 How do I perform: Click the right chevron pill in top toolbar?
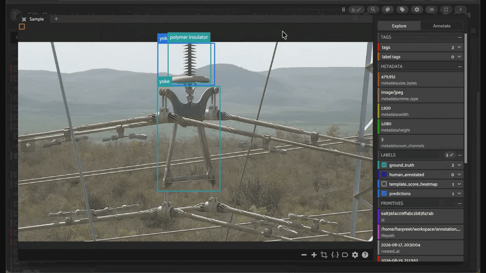[x=460, y=10]
